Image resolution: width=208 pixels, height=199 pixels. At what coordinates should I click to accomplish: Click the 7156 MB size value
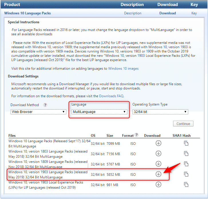[113, 154]
